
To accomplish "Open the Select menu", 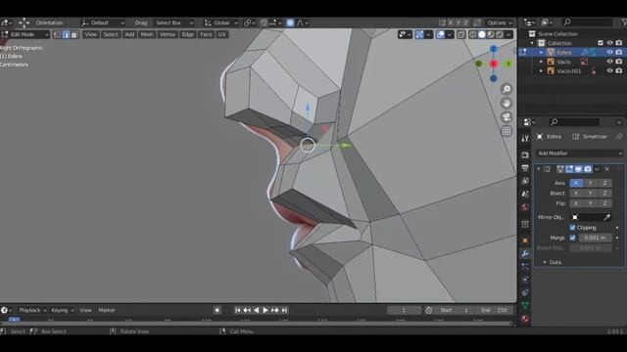I will pyautogui.click(x=111, y=35).
